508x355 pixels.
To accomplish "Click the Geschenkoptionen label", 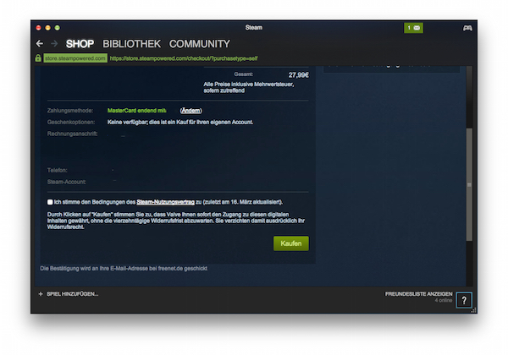I will coord(71,123).
